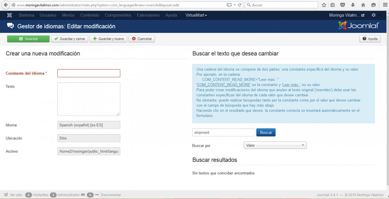Cancel editing with the Cancelar button
The width and height of the screenshot is (389, 199).
142,39
